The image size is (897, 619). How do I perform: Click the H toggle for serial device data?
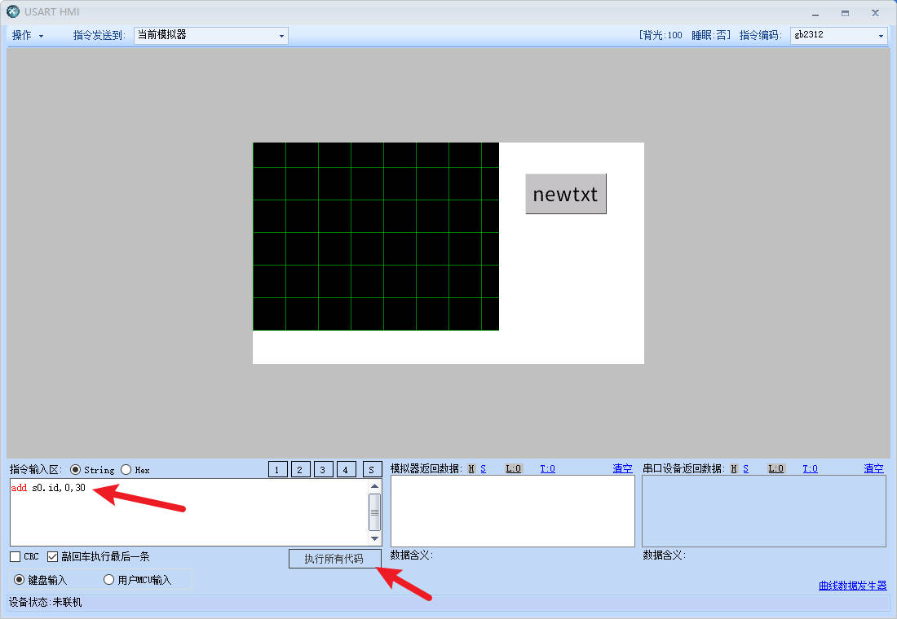point(734,468)
